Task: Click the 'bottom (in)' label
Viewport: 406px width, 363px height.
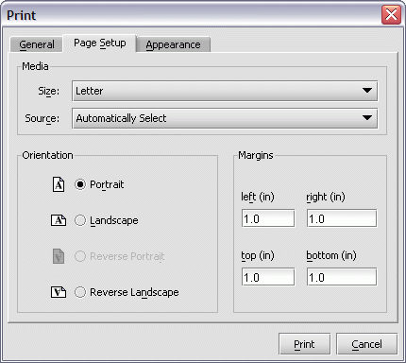Action: point(331,255)
